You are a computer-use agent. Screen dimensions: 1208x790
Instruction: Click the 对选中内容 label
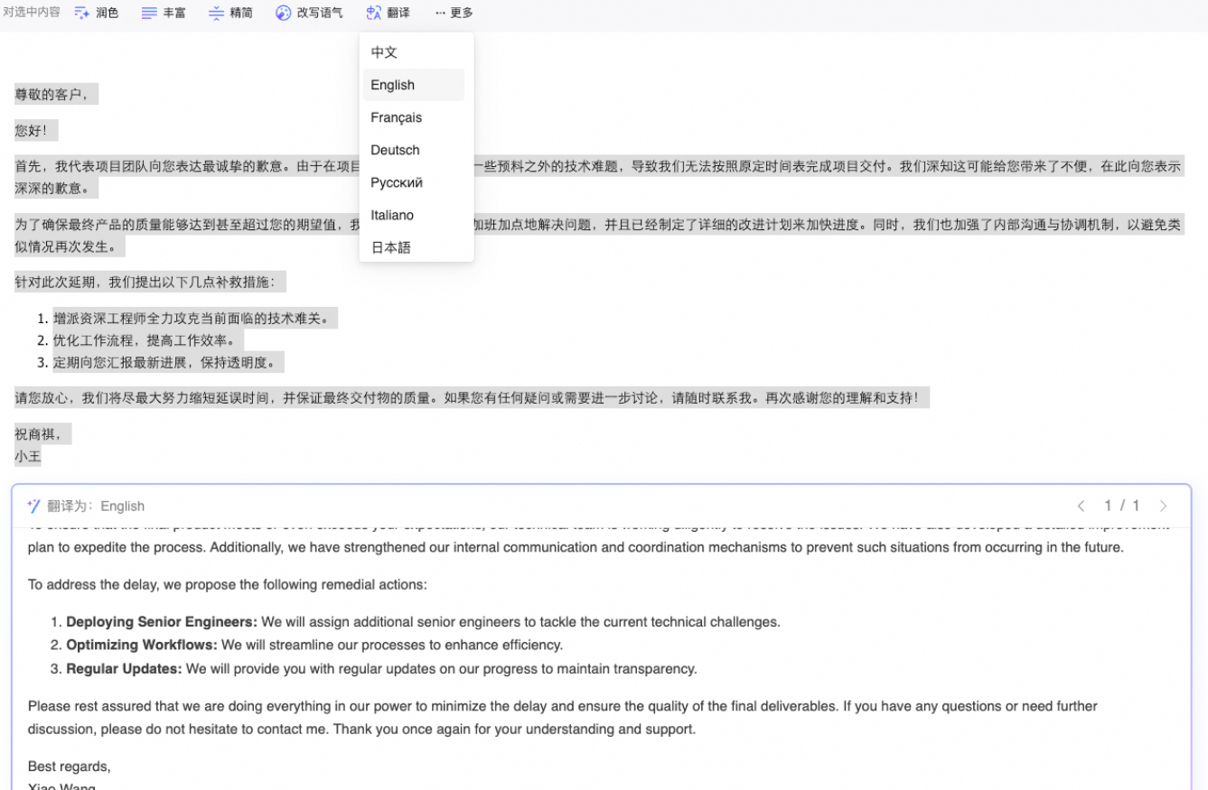(x=32, y=13)
